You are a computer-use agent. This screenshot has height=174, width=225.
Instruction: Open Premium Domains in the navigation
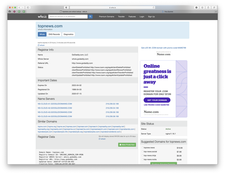point(106,17)
